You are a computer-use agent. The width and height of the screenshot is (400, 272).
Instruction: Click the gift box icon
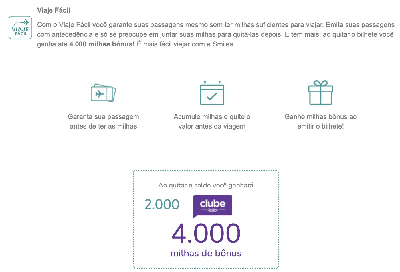tap(321, 93)
